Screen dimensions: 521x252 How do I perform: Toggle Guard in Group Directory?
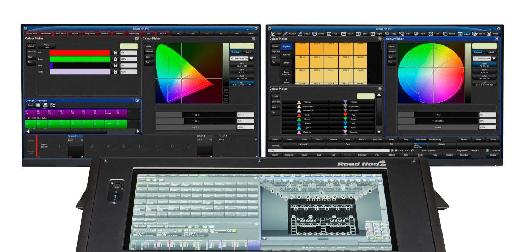pyautogui.click(x=31, y=105)
